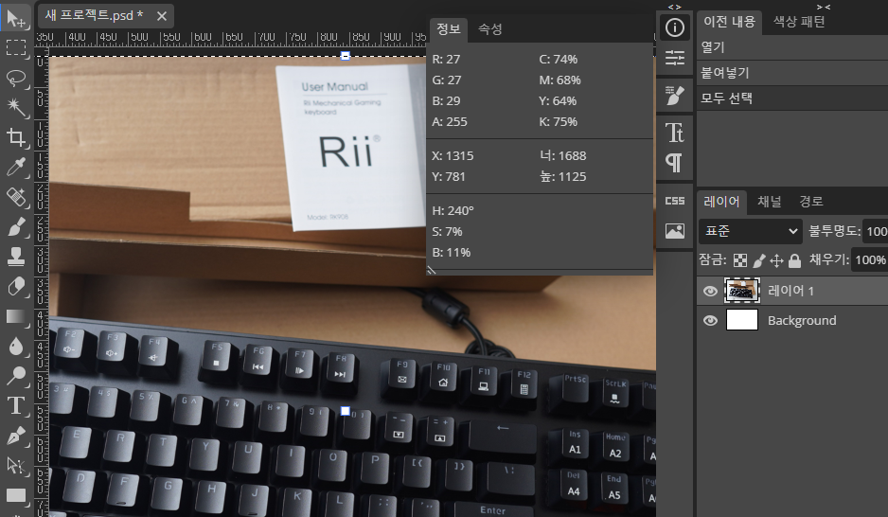The width and height of the screenshot is (888, 517).
Task: Switch to the 색상 패턴 tab
Action: [x=799, y=22]
